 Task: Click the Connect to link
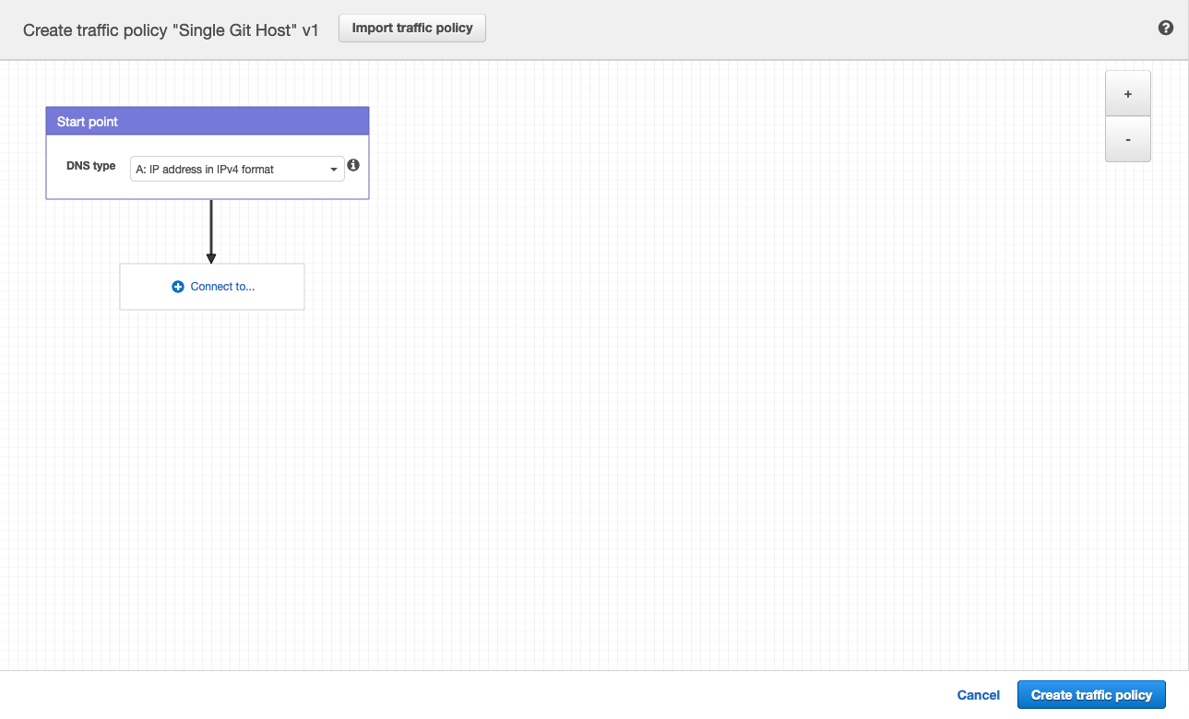pos(221,286)
